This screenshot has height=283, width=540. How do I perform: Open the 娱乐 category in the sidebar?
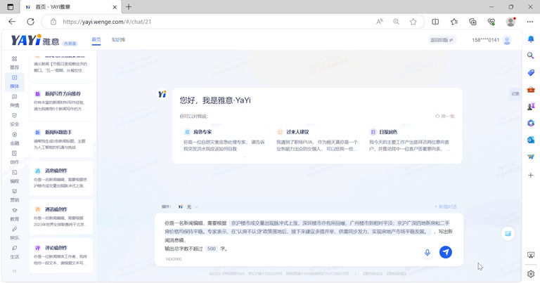pyautogui.click(x=15, y=233)
